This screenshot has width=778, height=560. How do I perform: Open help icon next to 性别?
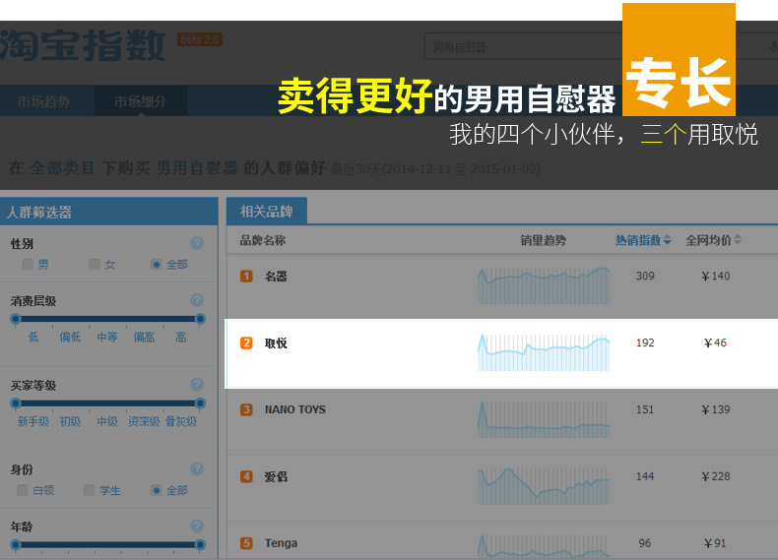[197, 243]
